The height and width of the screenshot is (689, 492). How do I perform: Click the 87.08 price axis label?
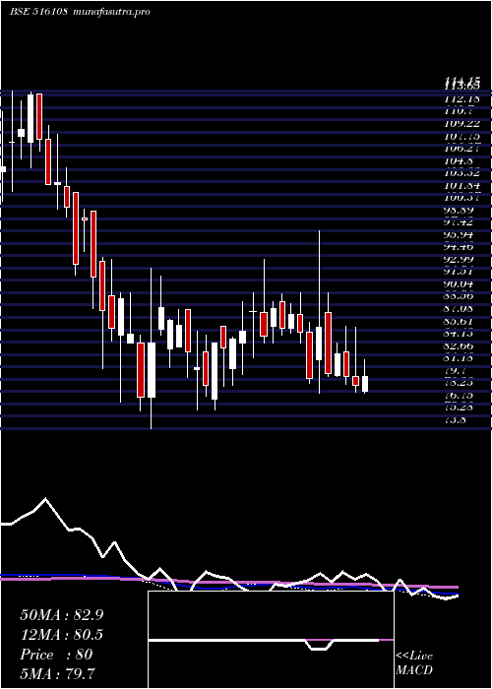click(x=460, y=309)
